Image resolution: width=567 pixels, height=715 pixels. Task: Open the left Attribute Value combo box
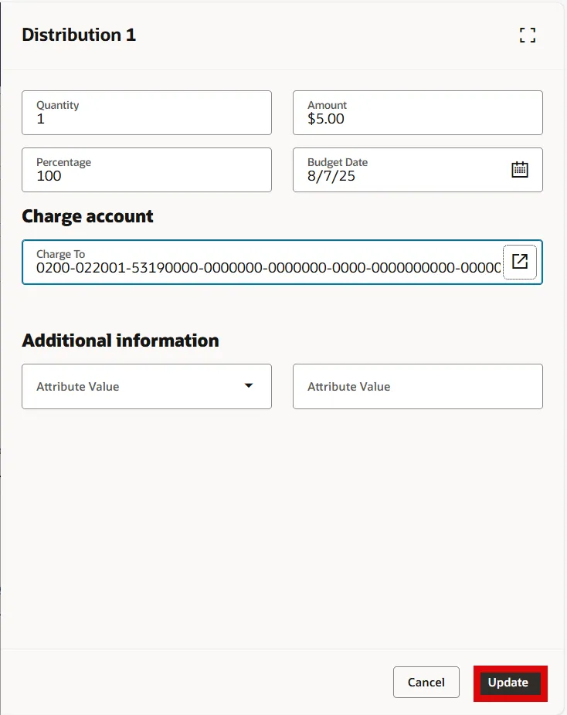[x=139, y=386]
